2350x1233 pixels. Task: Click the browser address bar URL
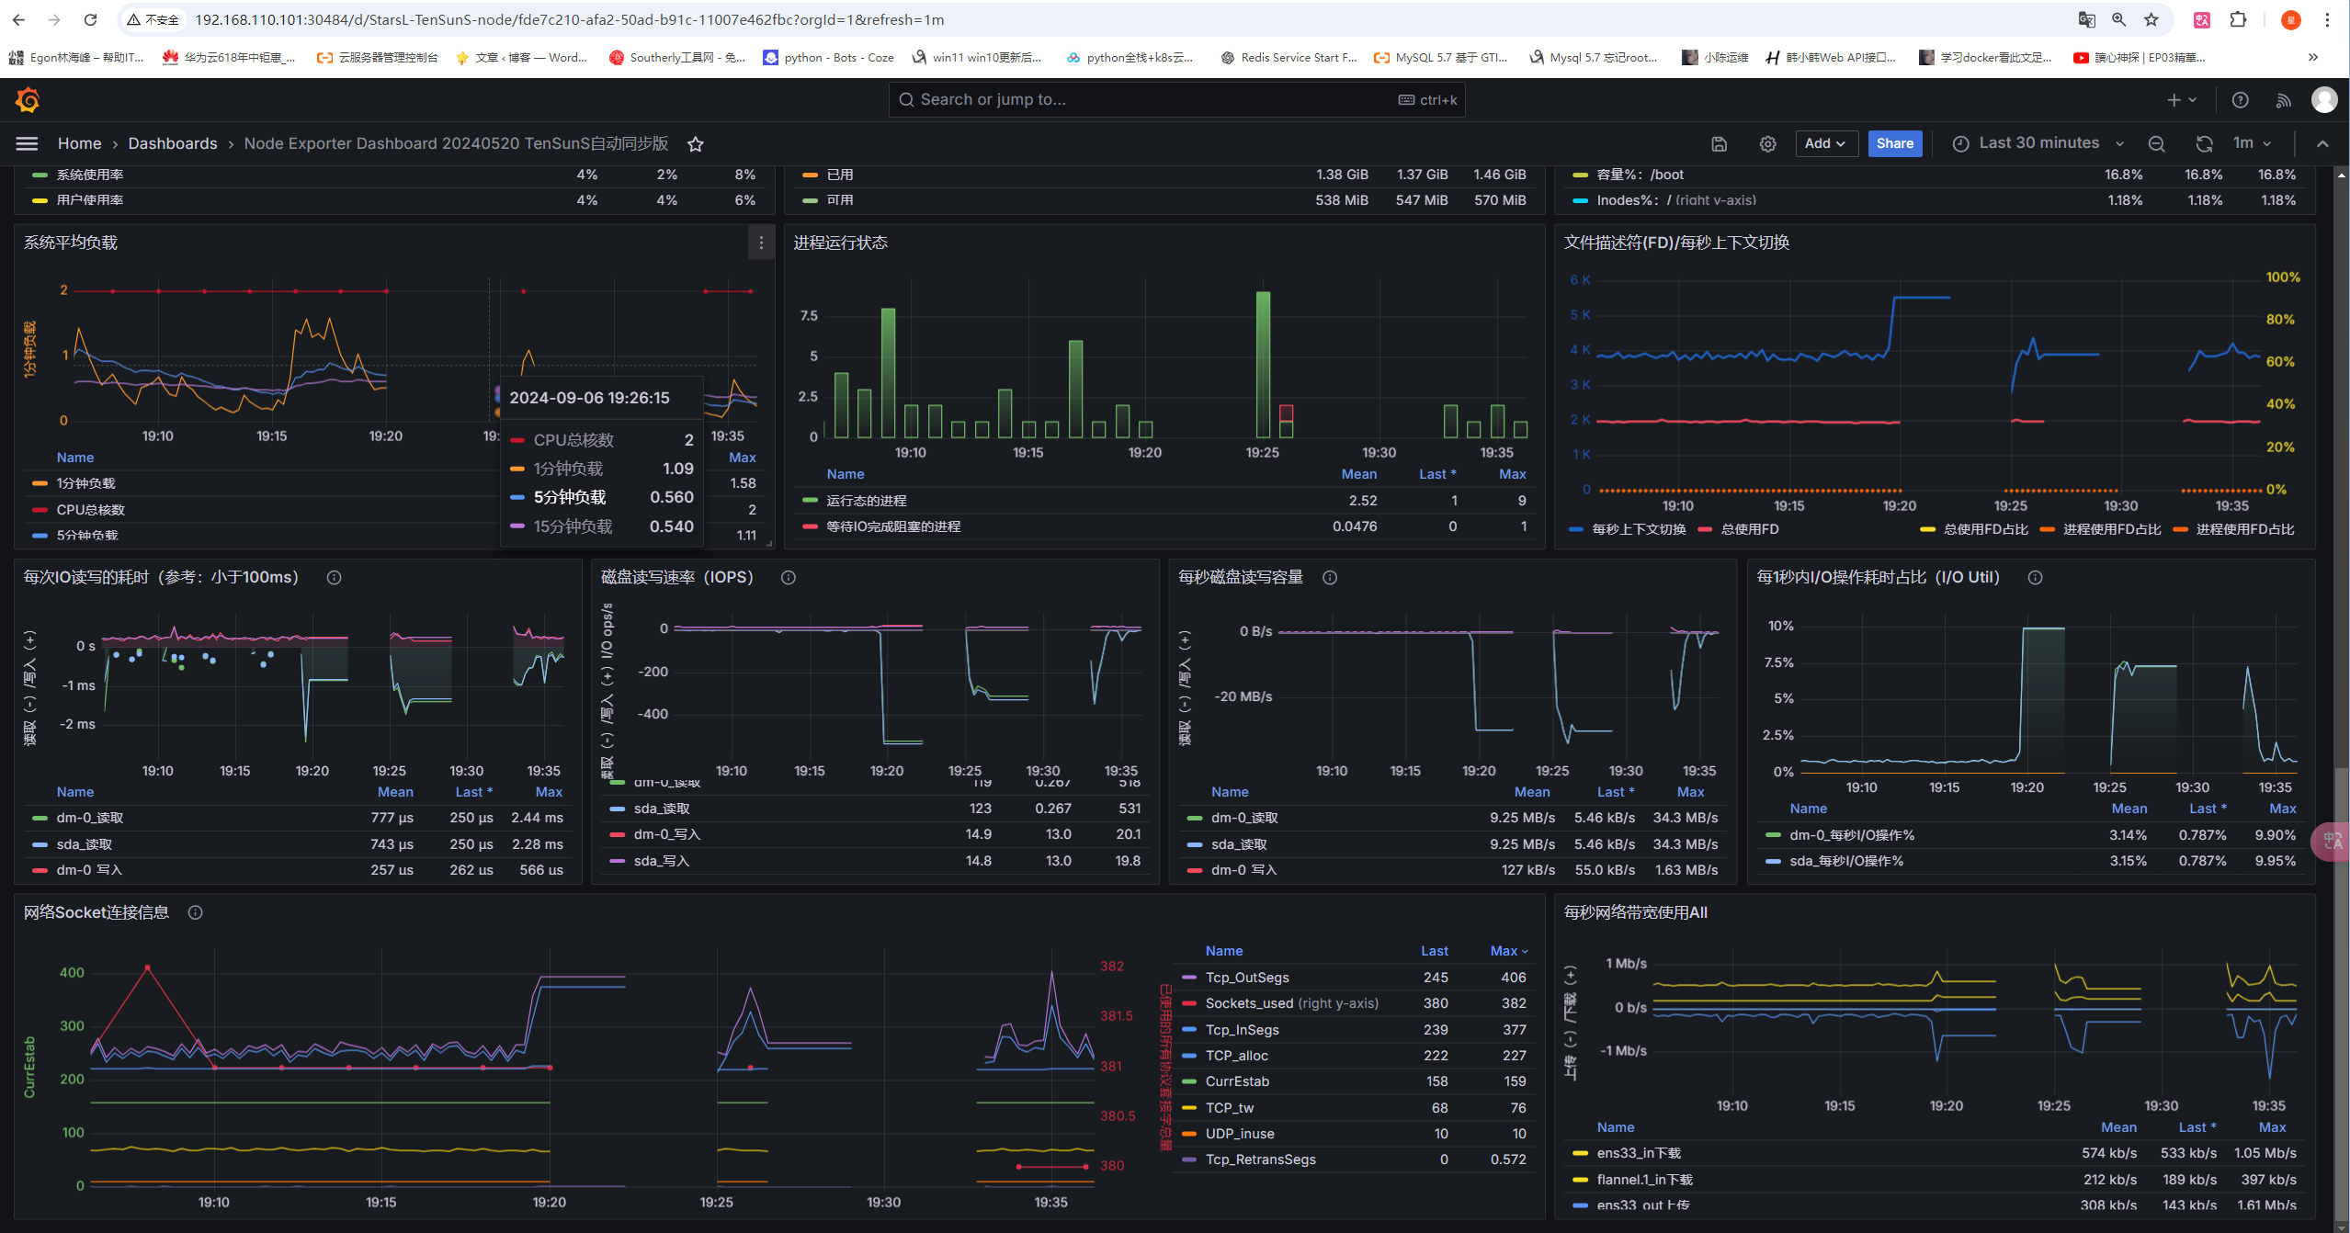pyautogui.click(x=570, y=19)
